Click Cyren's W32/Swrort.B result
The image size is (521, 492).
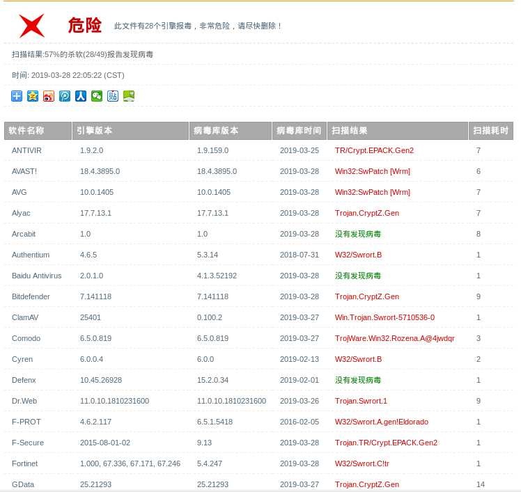tap(358, 360)
